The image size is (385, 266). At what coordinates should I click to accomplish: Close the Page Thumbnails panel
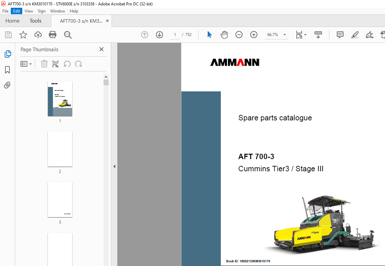101,49
